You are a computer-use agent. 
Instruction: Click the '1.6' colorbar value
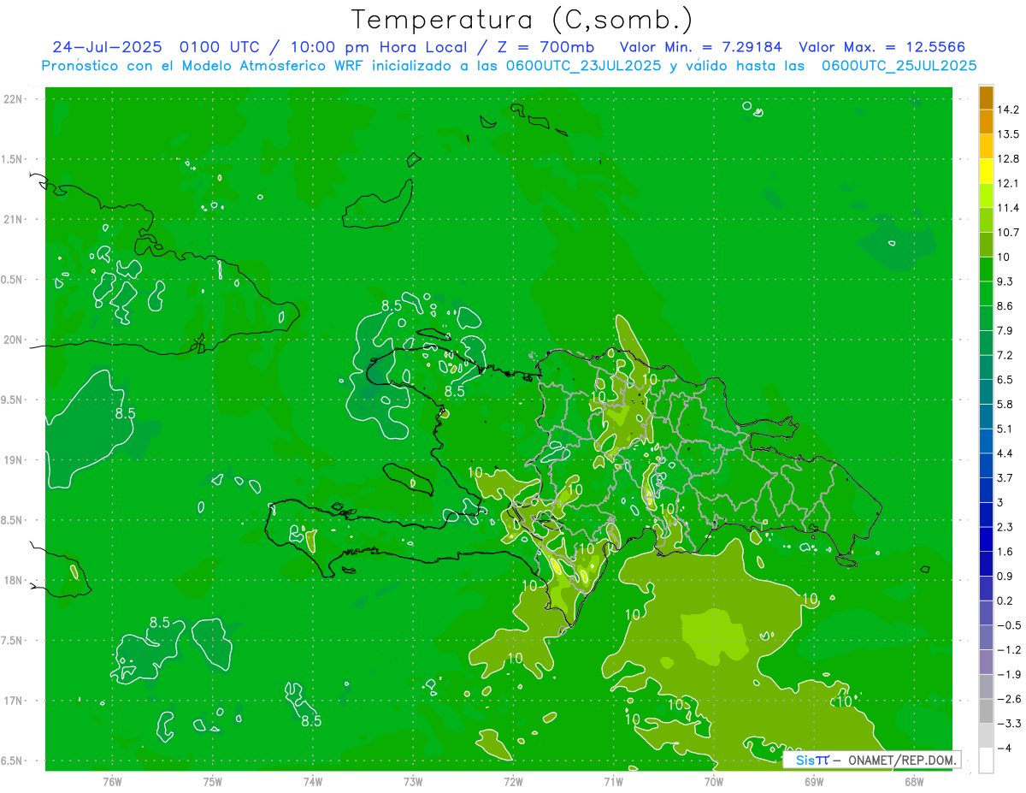(1006, 552)
